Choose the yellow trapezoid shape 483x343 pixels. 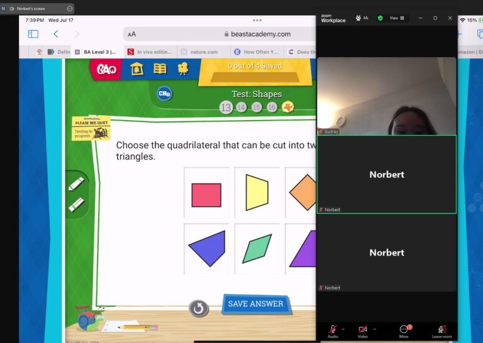pyautogui.click(x=257, y=193)
